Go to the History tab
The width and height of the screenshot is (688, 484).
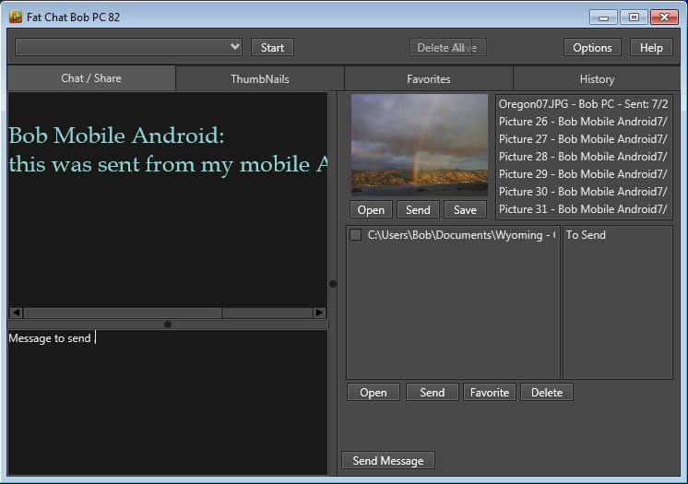click(597, 79)
